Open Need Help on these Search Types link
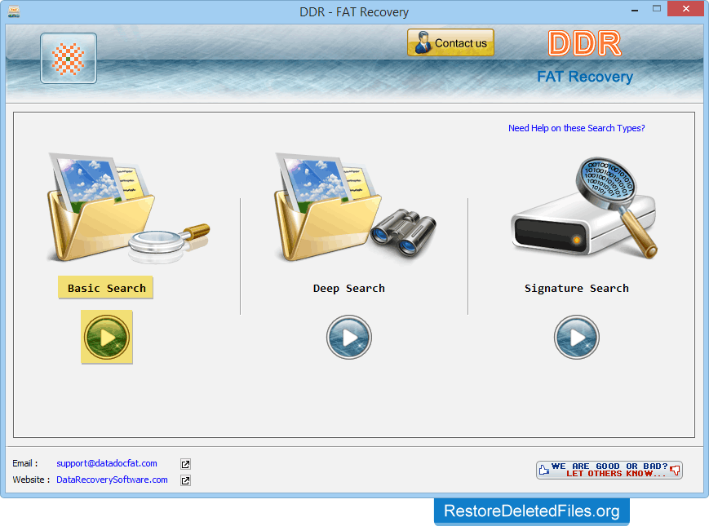 pos(577,128)
